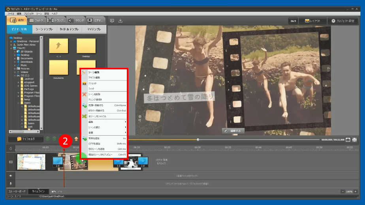Click the microphone icon on the voice track
Image resolution: width=365 pixels, height=205 pixels.
pyautogui.click(x=11, y=183)
